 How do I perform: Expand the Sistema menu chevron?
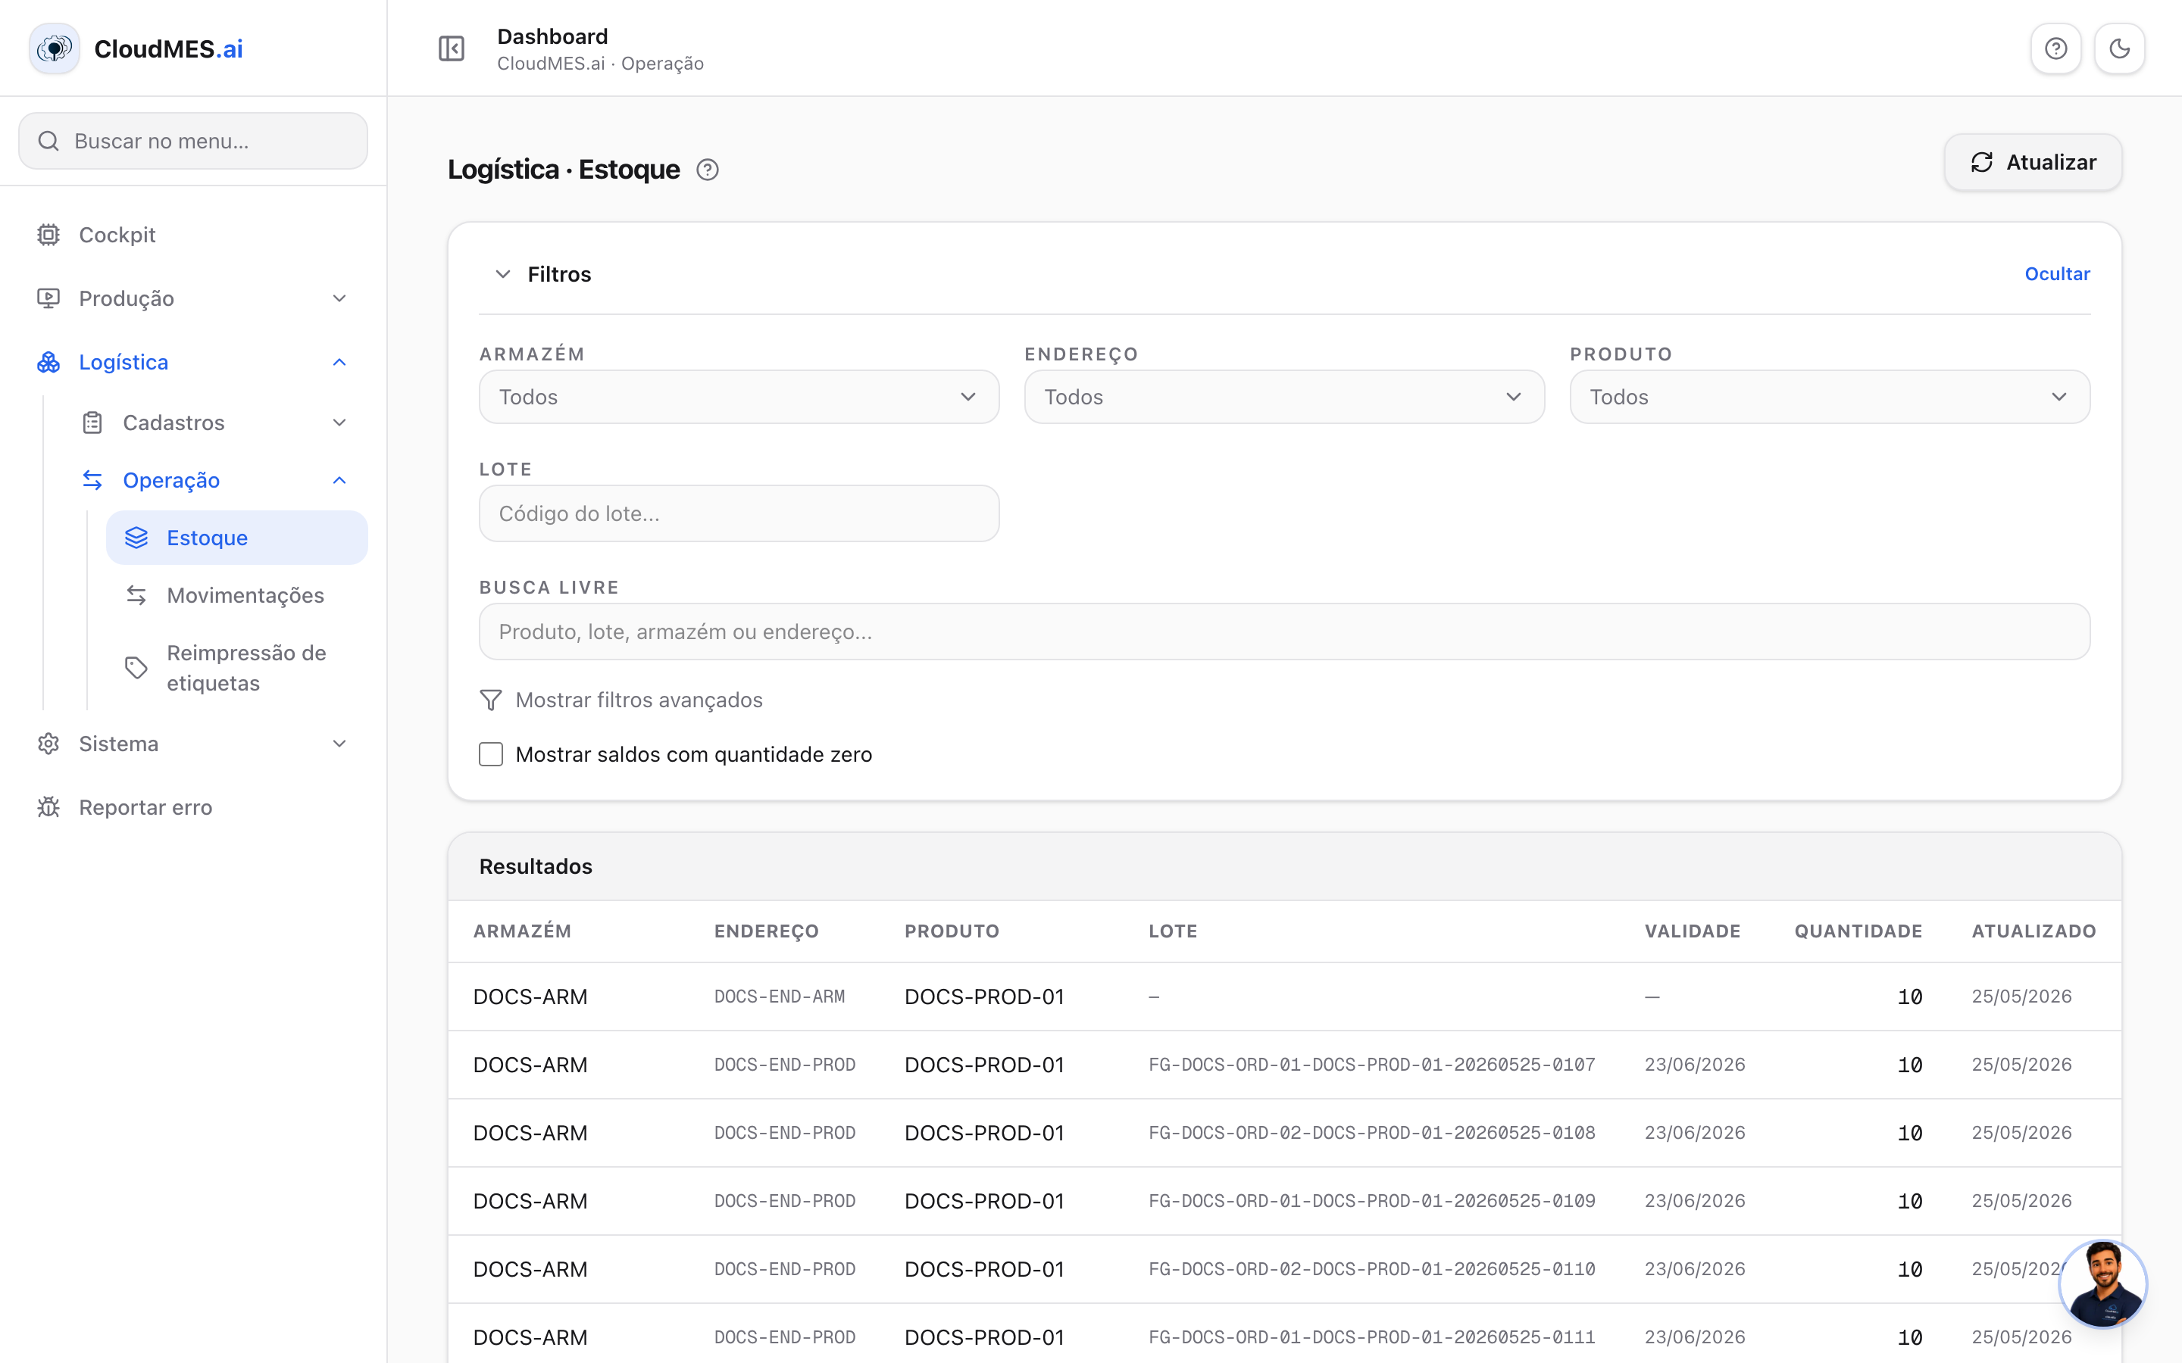(x=339, y=744)
